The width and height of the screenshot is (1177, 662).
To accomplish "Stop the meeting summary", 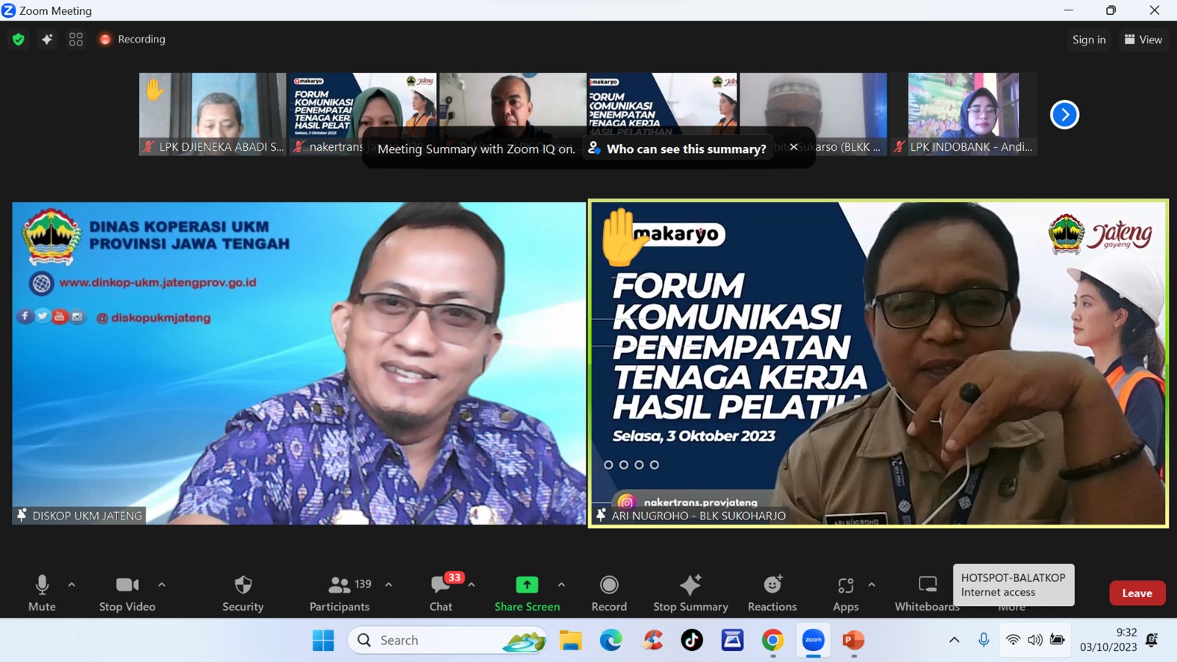I will [691, 593].
